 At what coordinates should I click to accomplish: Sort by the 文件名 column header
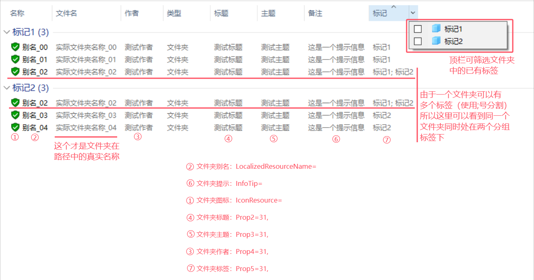pos(66,13)
